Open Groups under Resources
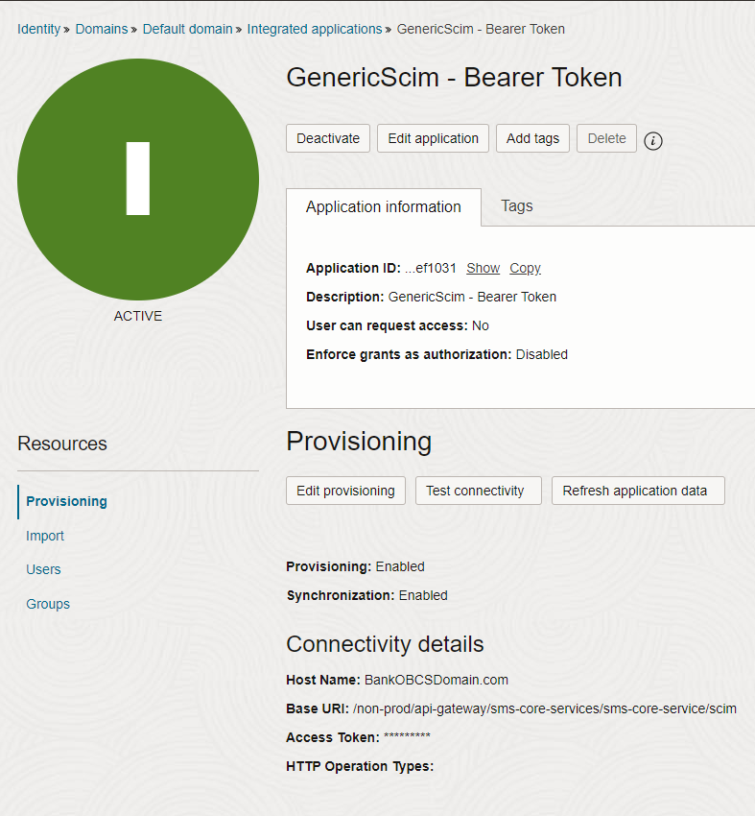 (x=48, y=604)
